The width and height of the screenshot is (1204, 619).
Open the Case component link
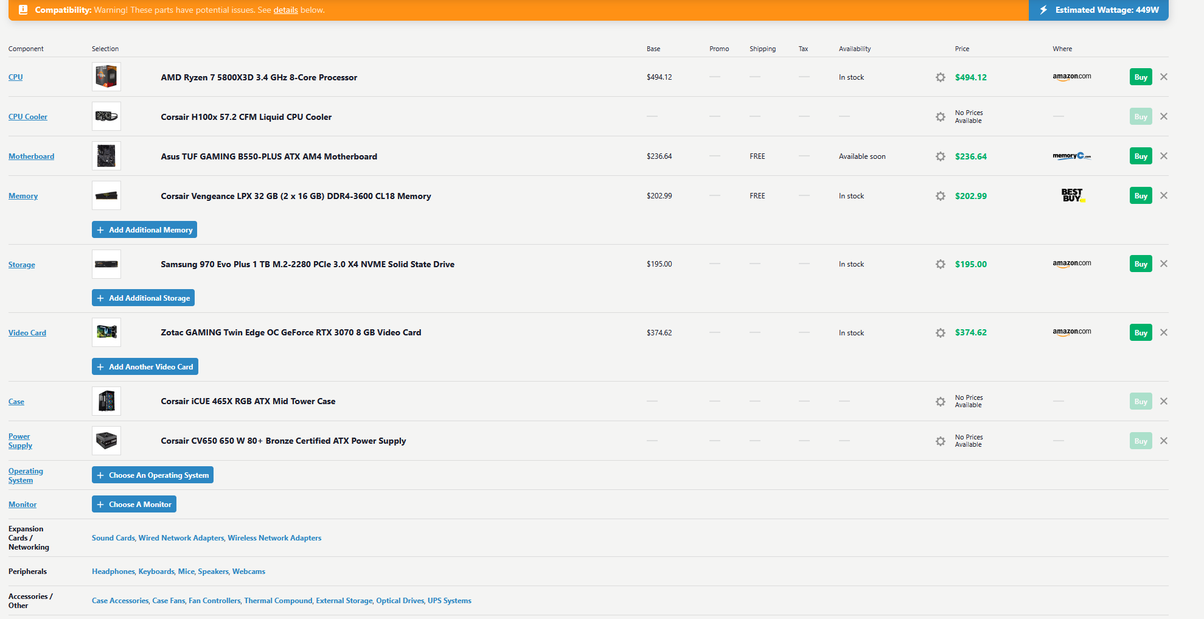pos(16,402)
